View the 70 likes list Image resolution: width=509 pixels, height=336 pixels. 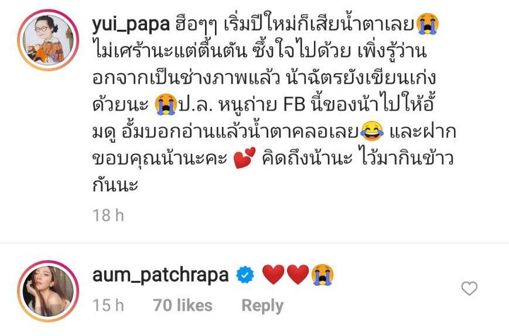click(x=183, y=305)
